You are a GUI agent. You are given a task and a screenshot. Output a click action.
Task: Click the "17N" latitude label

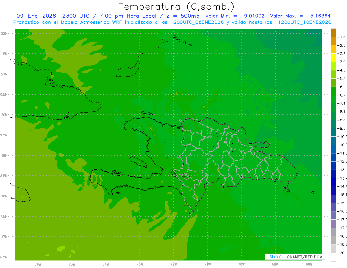tap(4, 237)
